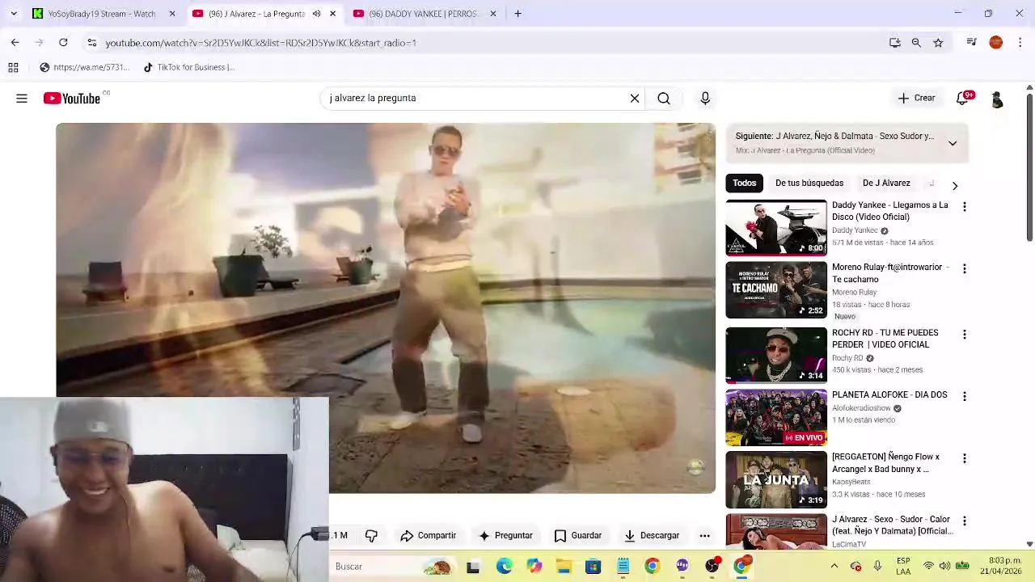Reload the current page
1035x582 pixels.
pyautogui.click(x=63, y=42)
